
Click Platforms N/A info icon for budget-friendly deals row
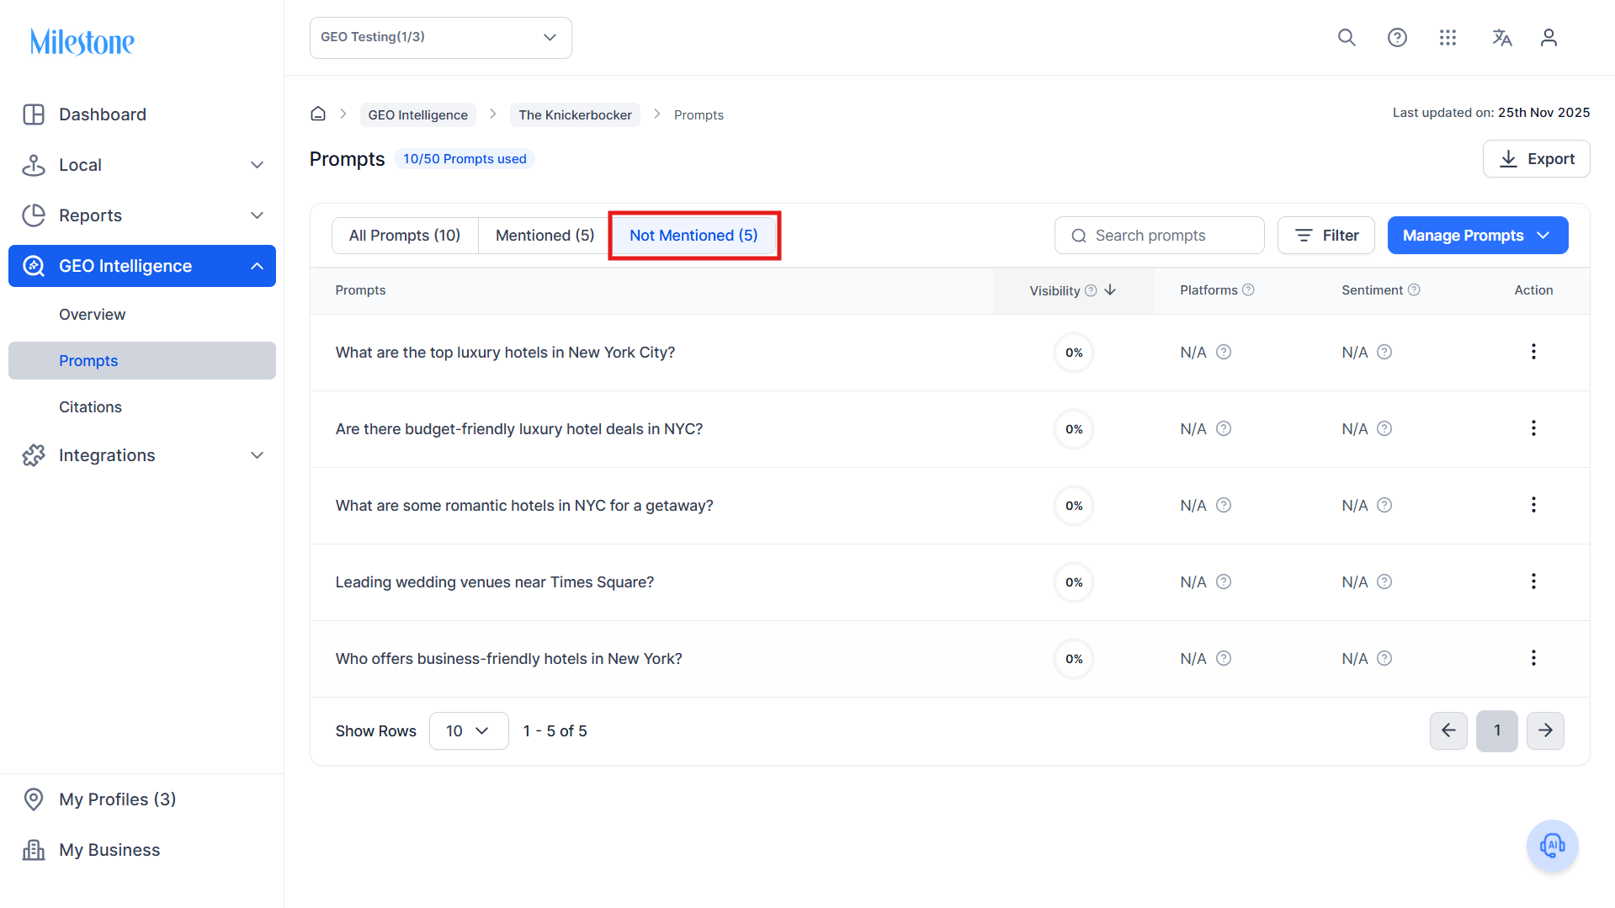coord(1224,428)
